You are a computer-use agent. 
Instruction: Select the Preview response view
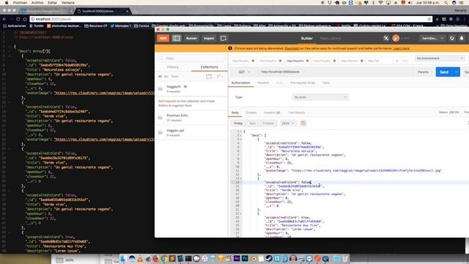268,123
